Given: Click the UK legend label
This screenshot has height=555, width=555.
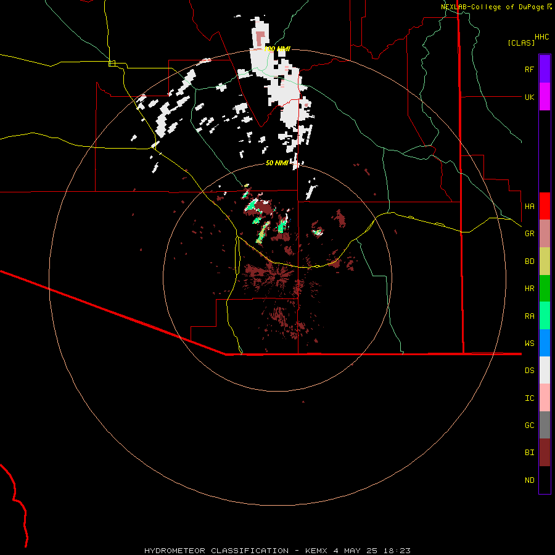Looking at the screenshot, I should pyautogui.click(x=529, y=97).
